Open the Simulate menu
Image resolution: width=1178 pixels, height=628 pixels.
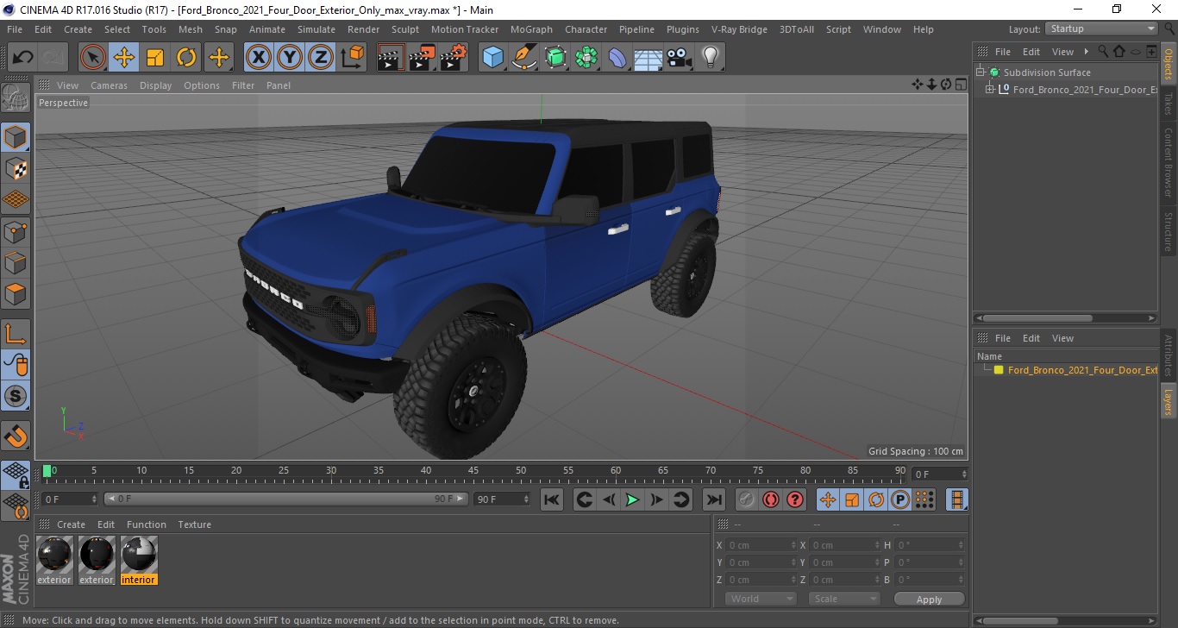[316, 29]
